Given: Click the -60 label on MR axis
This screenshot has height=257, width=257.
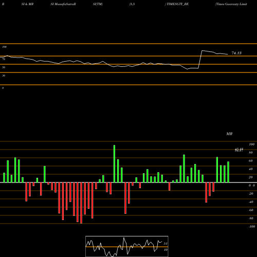Looking at the screenshot, I should (x=251, y=210).
